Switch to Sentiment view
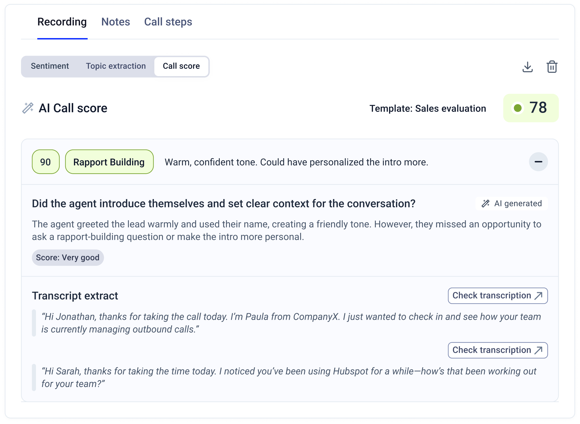 pyautogui.click(x=50, y=66)
